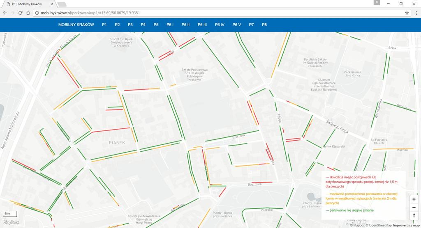Click the St. Florian's Church label
The width and height of the screenshot is (421, 228).
click(379, 141)
